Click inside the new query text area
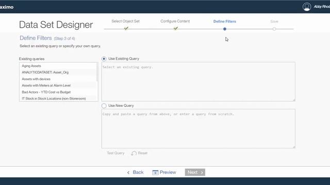330x185 pixels. point(198,128)
